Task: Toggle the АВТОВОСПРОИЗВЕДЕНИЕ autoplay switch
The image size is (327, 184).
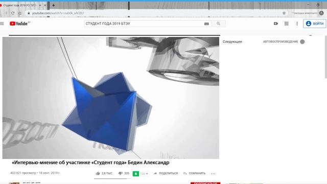Action: (302, 41)
